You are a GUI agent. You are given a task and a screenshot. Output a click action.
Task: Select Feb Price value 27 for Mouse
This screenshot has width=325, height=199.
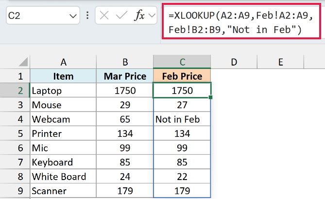tap(182, 105)
